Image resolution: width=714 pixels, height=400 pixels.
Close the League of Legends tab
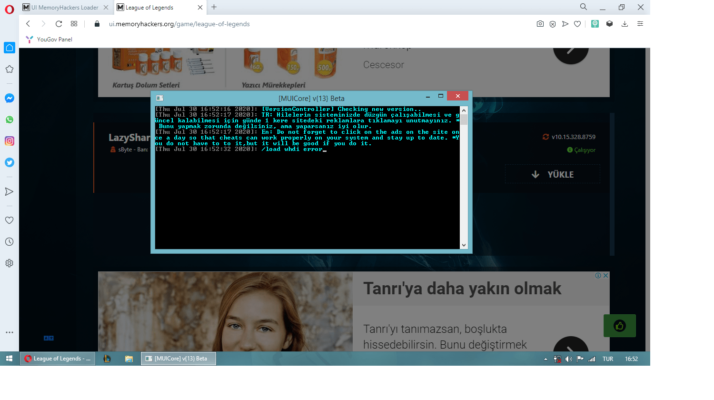200,7
